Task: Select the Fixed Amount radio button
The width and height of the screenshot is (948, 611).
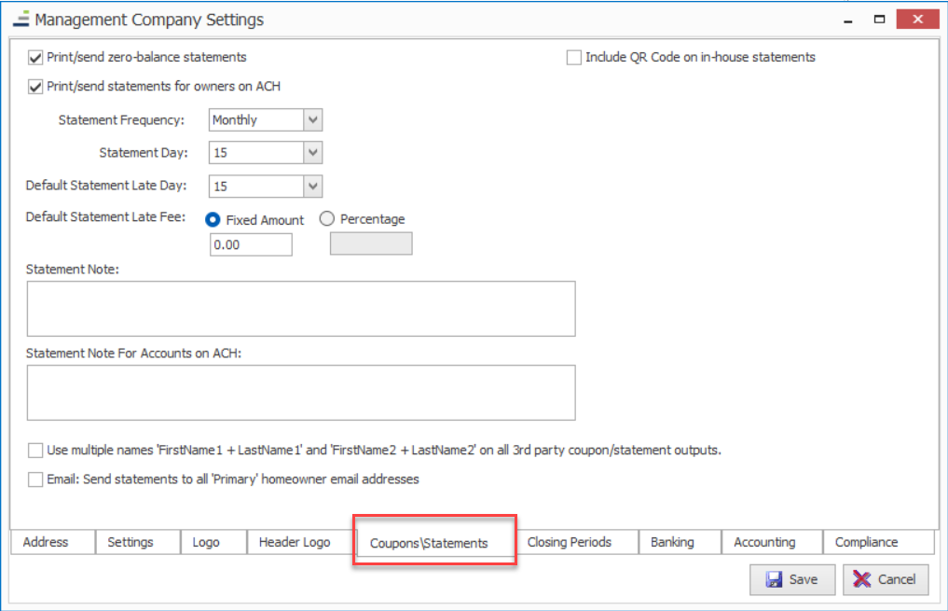Action: [x=213, y=220]
